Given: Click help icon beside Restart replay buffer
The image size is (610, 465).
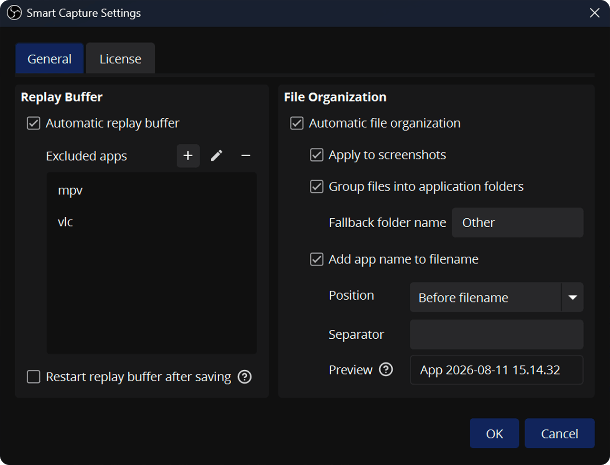Looking at the screenshot, I should [x=244, y=377].
